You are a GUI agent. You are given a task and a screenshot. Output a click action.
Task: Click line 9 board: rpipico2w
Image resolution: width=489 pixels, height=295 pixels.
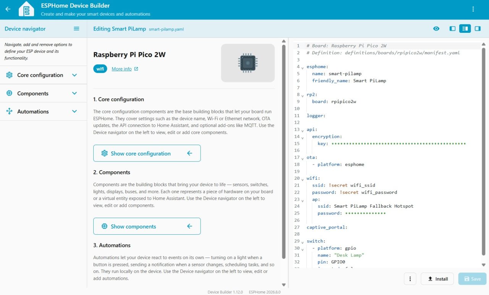pos(334,102)
